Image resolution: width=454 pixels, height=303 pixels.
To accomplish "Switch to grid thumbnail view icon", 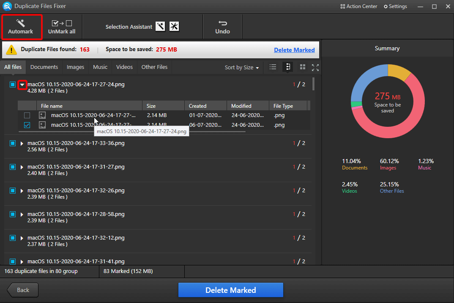I will coord(303,67).
